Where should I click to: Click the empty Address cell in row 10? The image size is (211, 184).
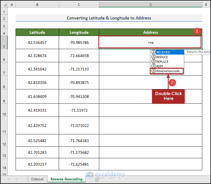pyautogui.click(x=150, y=110)
